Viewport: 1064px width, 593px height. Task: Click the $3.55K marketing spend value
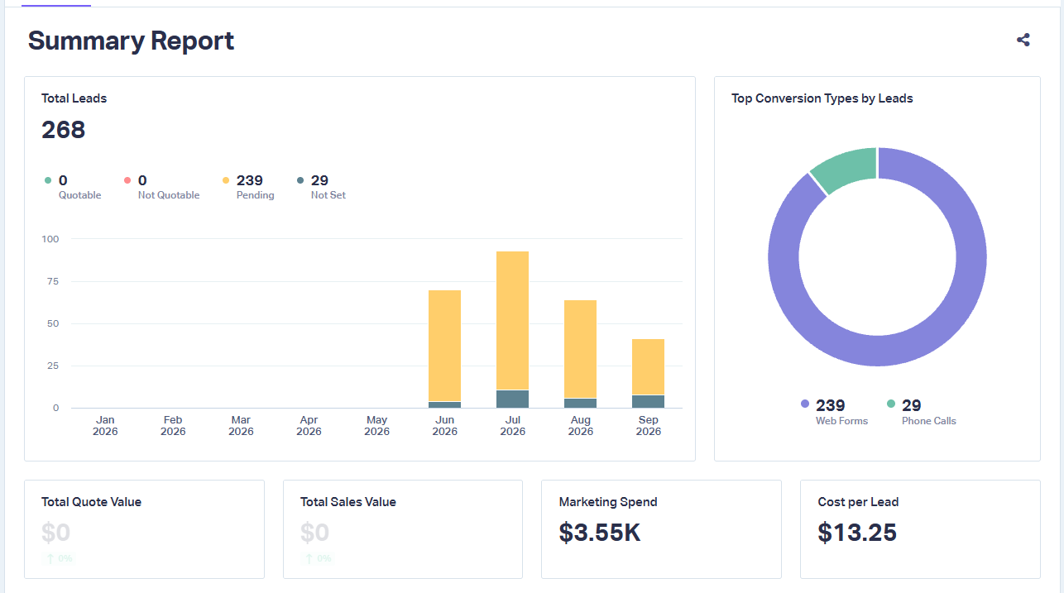600,532
